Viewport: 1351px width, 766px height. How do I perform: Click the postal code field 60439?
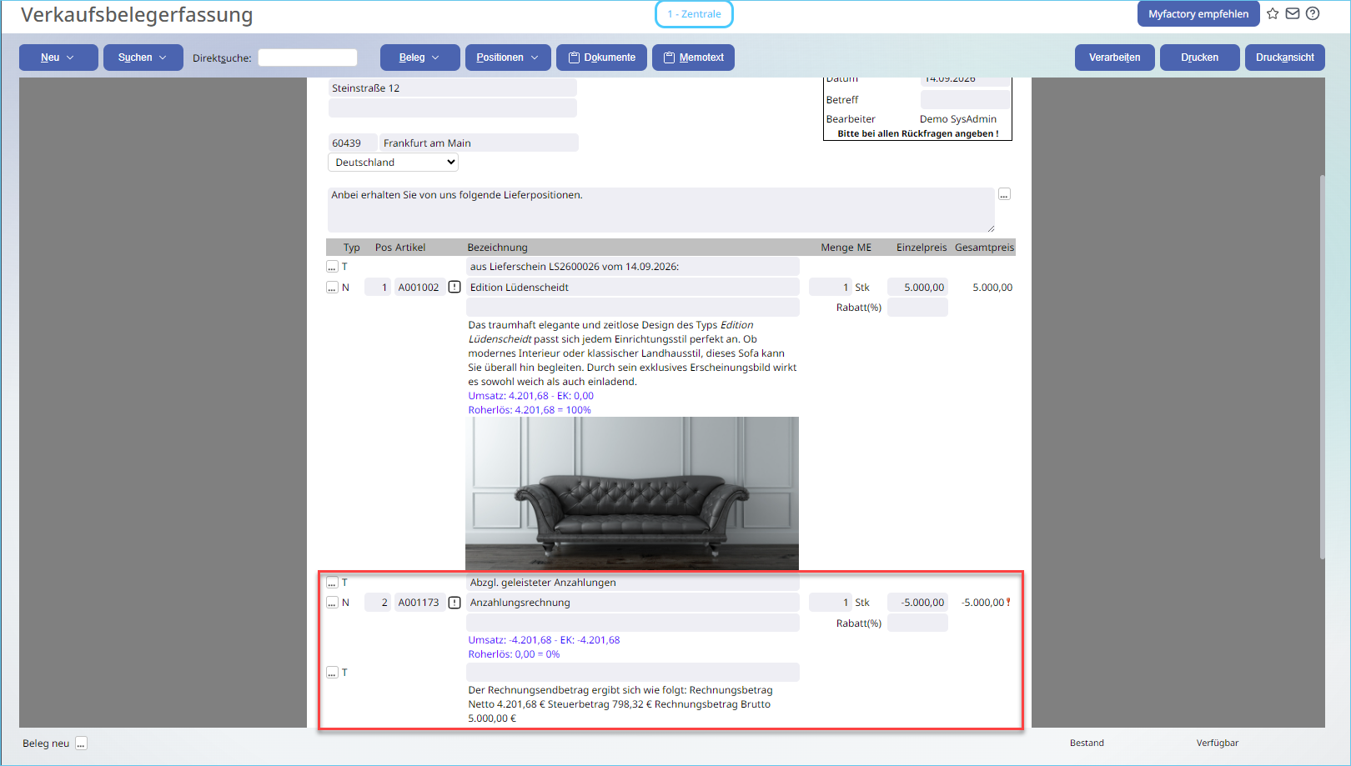coord(352,143)
